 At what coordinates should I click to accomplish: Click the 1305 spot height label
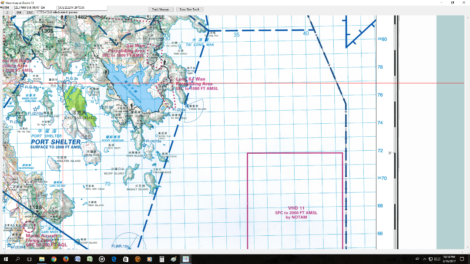pos(47,31)
